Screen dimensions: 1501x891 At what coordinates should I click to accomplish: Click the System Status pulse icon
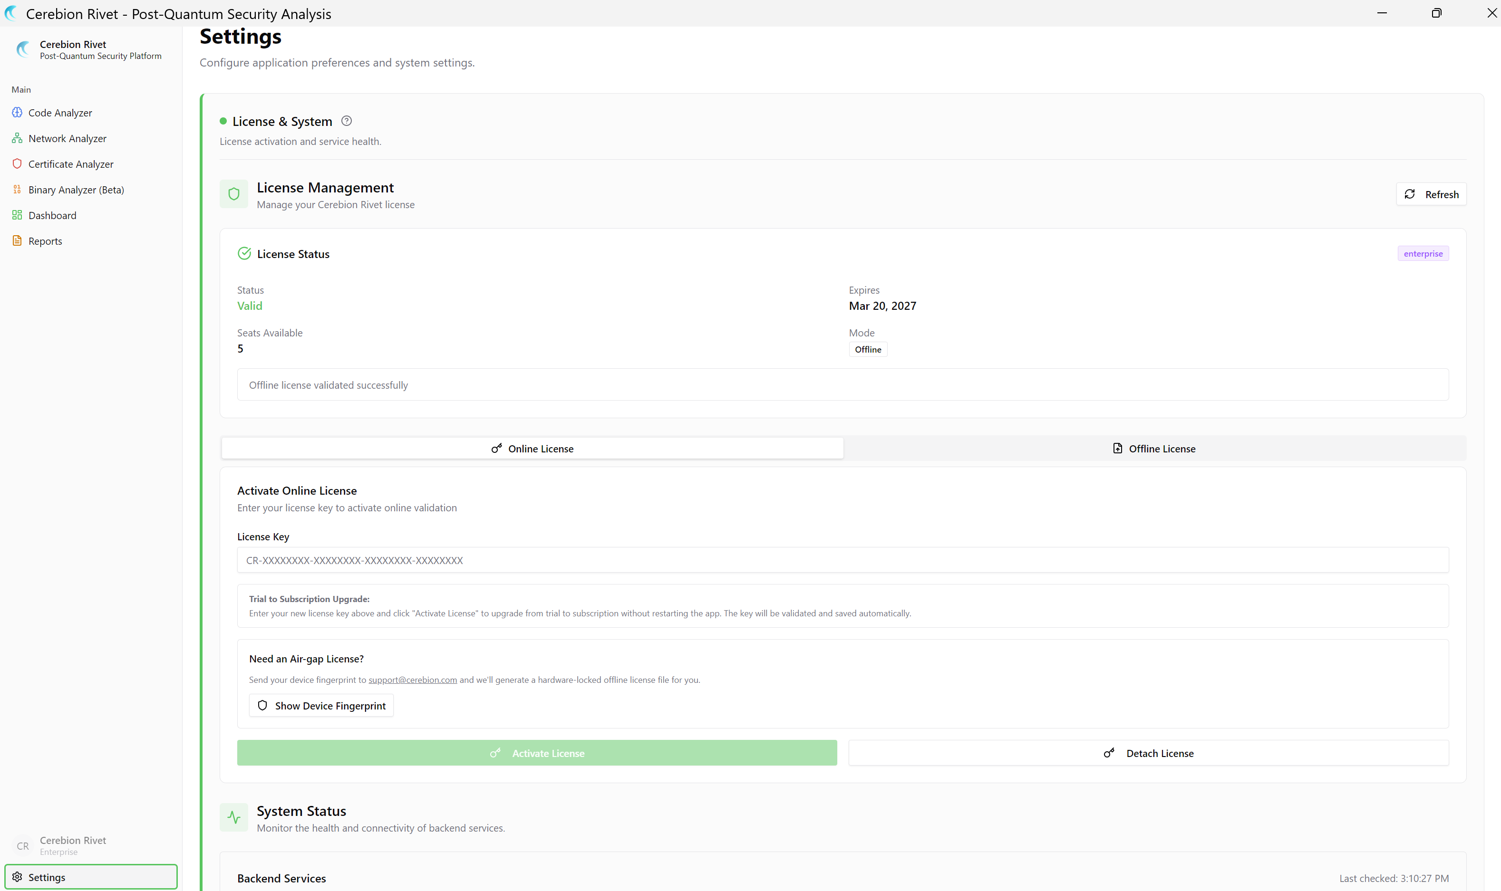tap(233, 817)
